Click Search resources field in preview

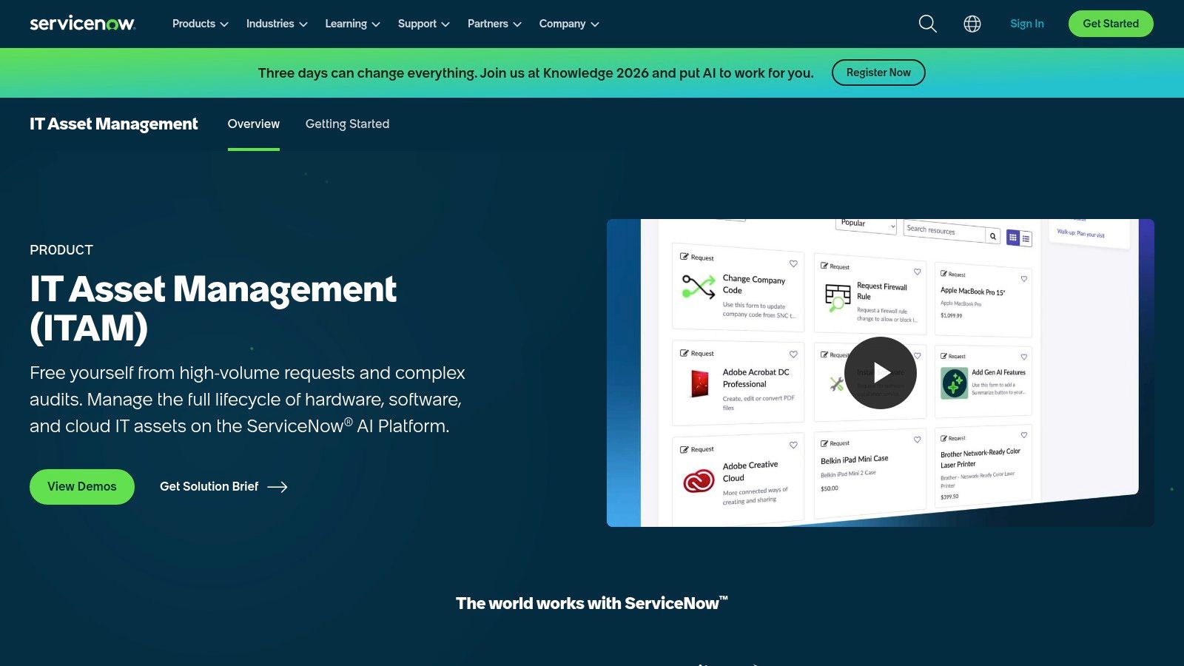(x=944, y=231)
